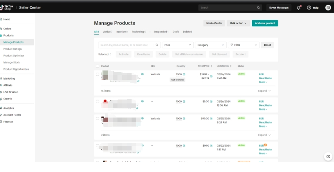Screen dimensions: 334x172
Task: Open the floating help icon at bottom right
Action: tap(328, 156)
